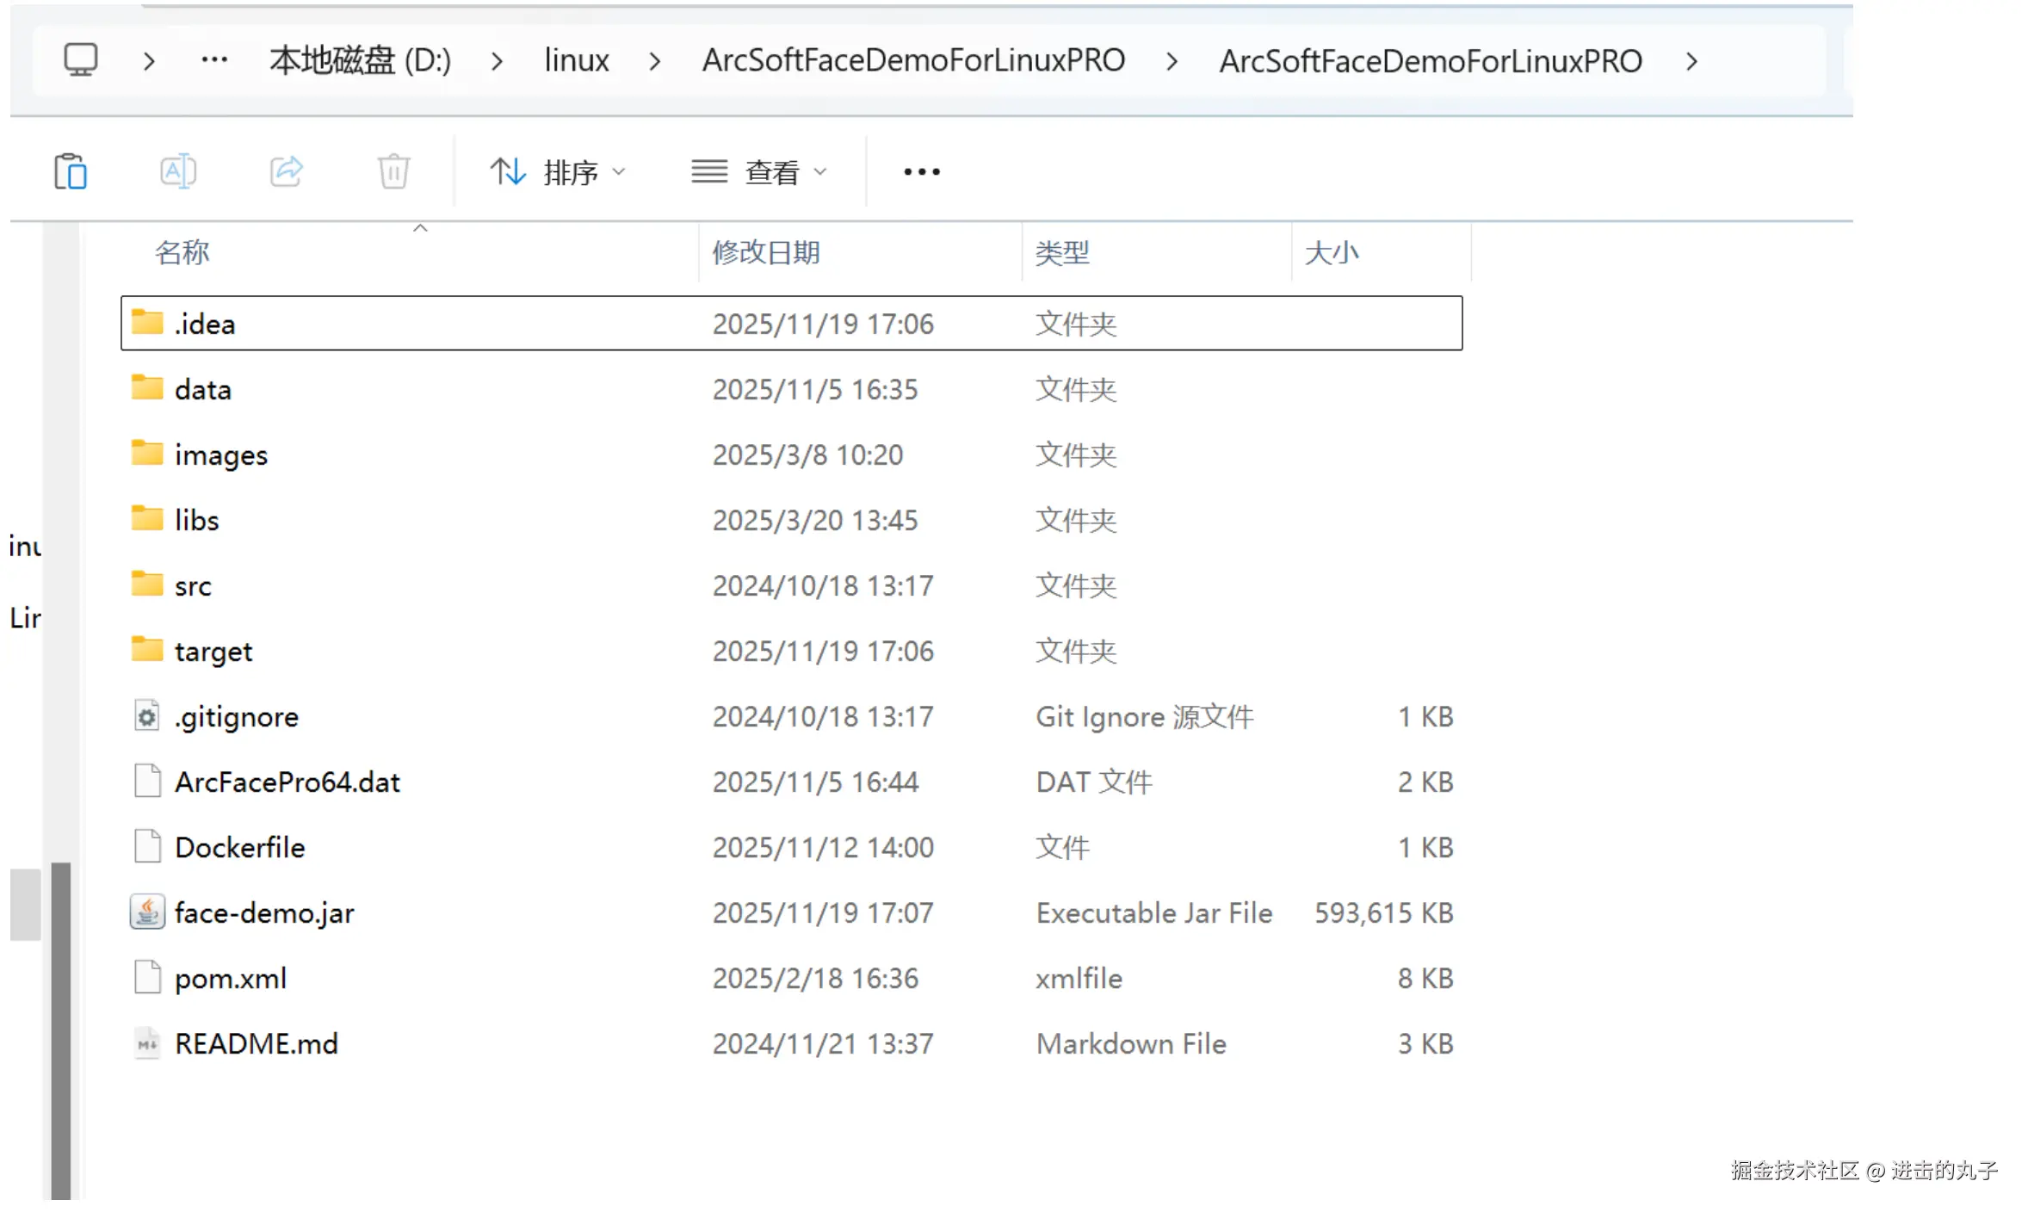Open the face-demo.jar Java file icon
Image resolution: width=2028 pixels, height=1212 pixels.
coord(147,912)
